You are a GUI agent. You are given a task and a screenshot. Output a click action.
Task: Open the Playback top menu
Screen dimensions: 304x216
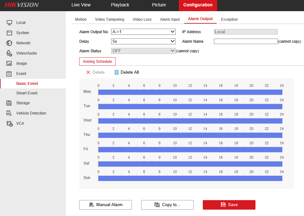click(x=120, y=5)
